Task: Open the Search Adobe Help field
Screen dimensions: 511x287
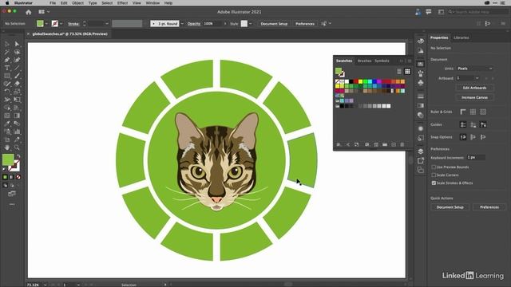Action: [x=477, y=12]
